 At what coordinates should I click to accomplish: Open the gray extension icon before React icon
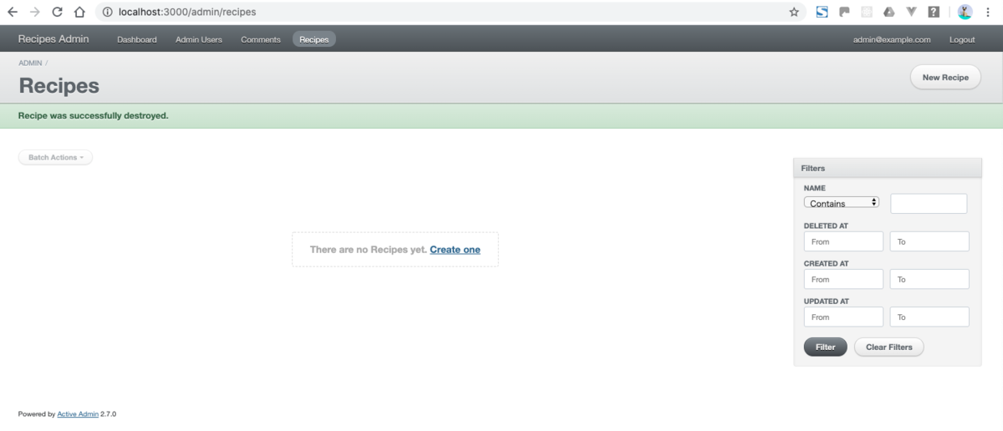[844, 13]
